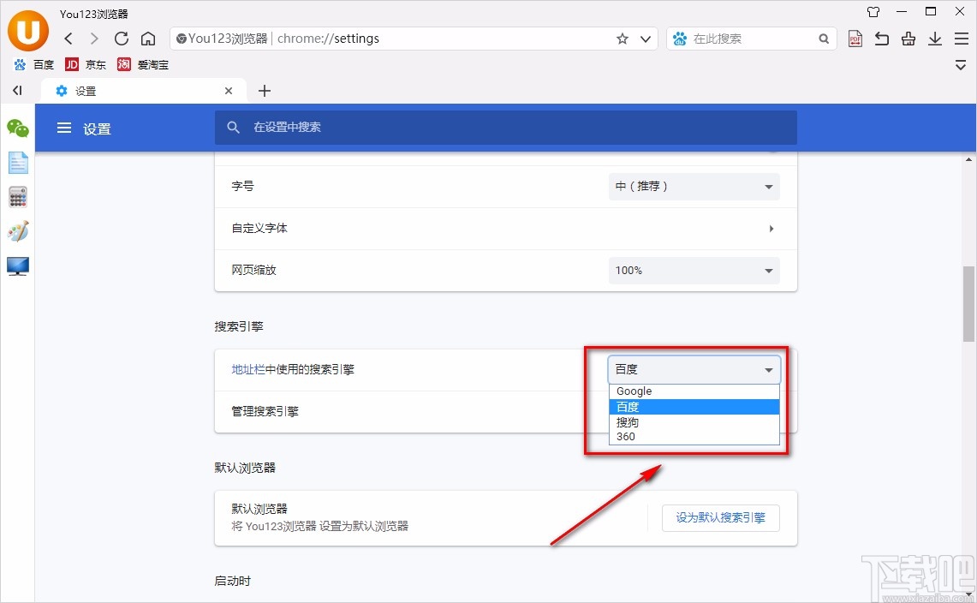Click the 在此搜索 search box

(753, 39)
